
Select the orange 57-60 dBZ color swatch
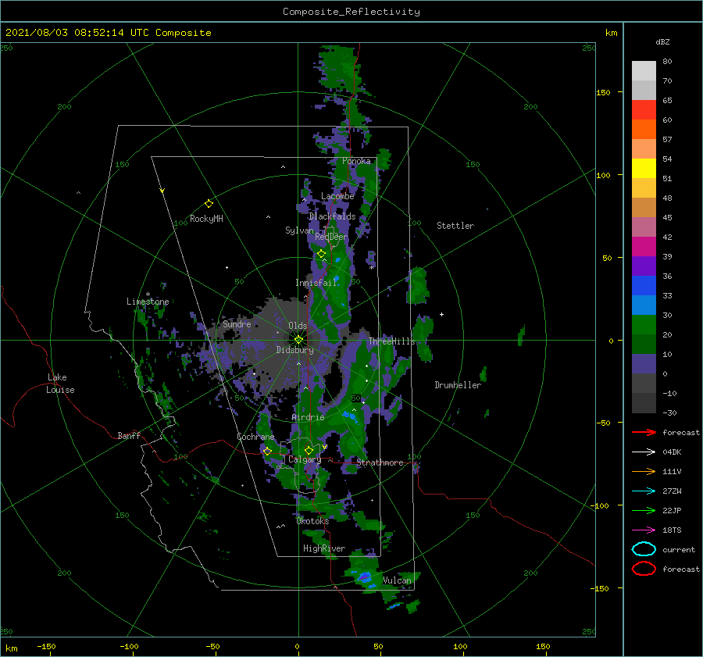click(x=644, y=130)
